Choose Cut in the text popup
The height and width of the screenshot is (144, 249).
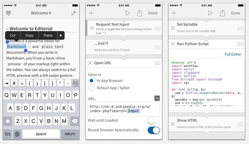pos(13,36)
